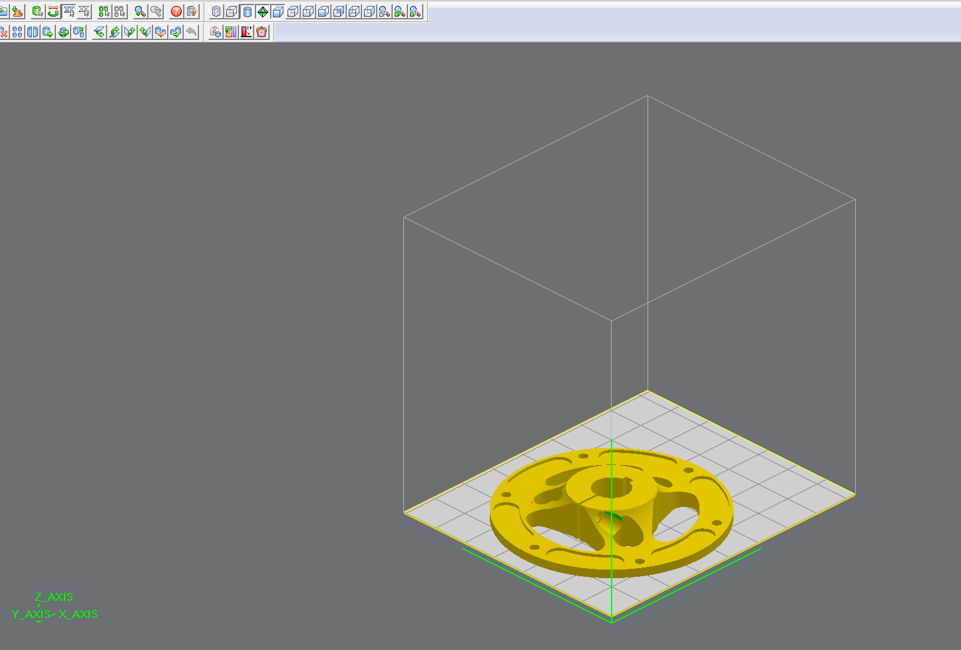Select the red Z compensation icon
Viewport: 961px width, 650px height.
(x=246, y=32)
